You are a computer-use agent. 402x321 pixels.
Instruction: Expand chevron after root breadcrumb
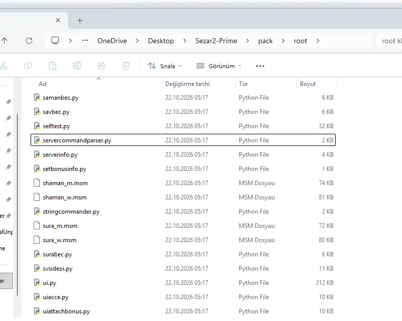318,41
